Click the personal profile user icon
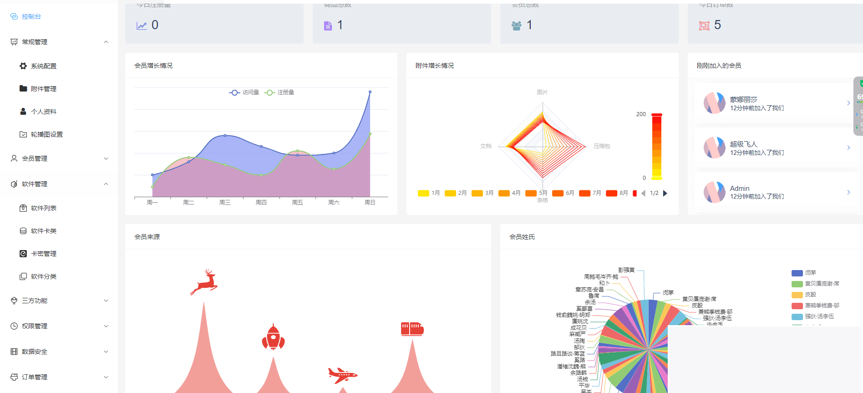The height and width of the screenshot is (393, 863). coord(23,112)
